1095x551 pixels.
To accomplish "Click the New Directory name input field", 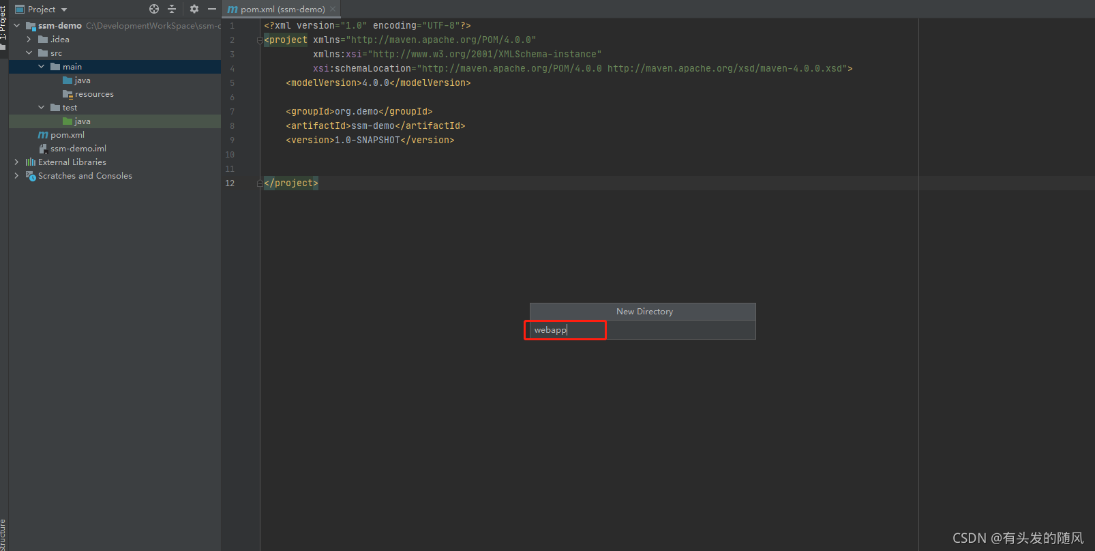I will [642, 330].
